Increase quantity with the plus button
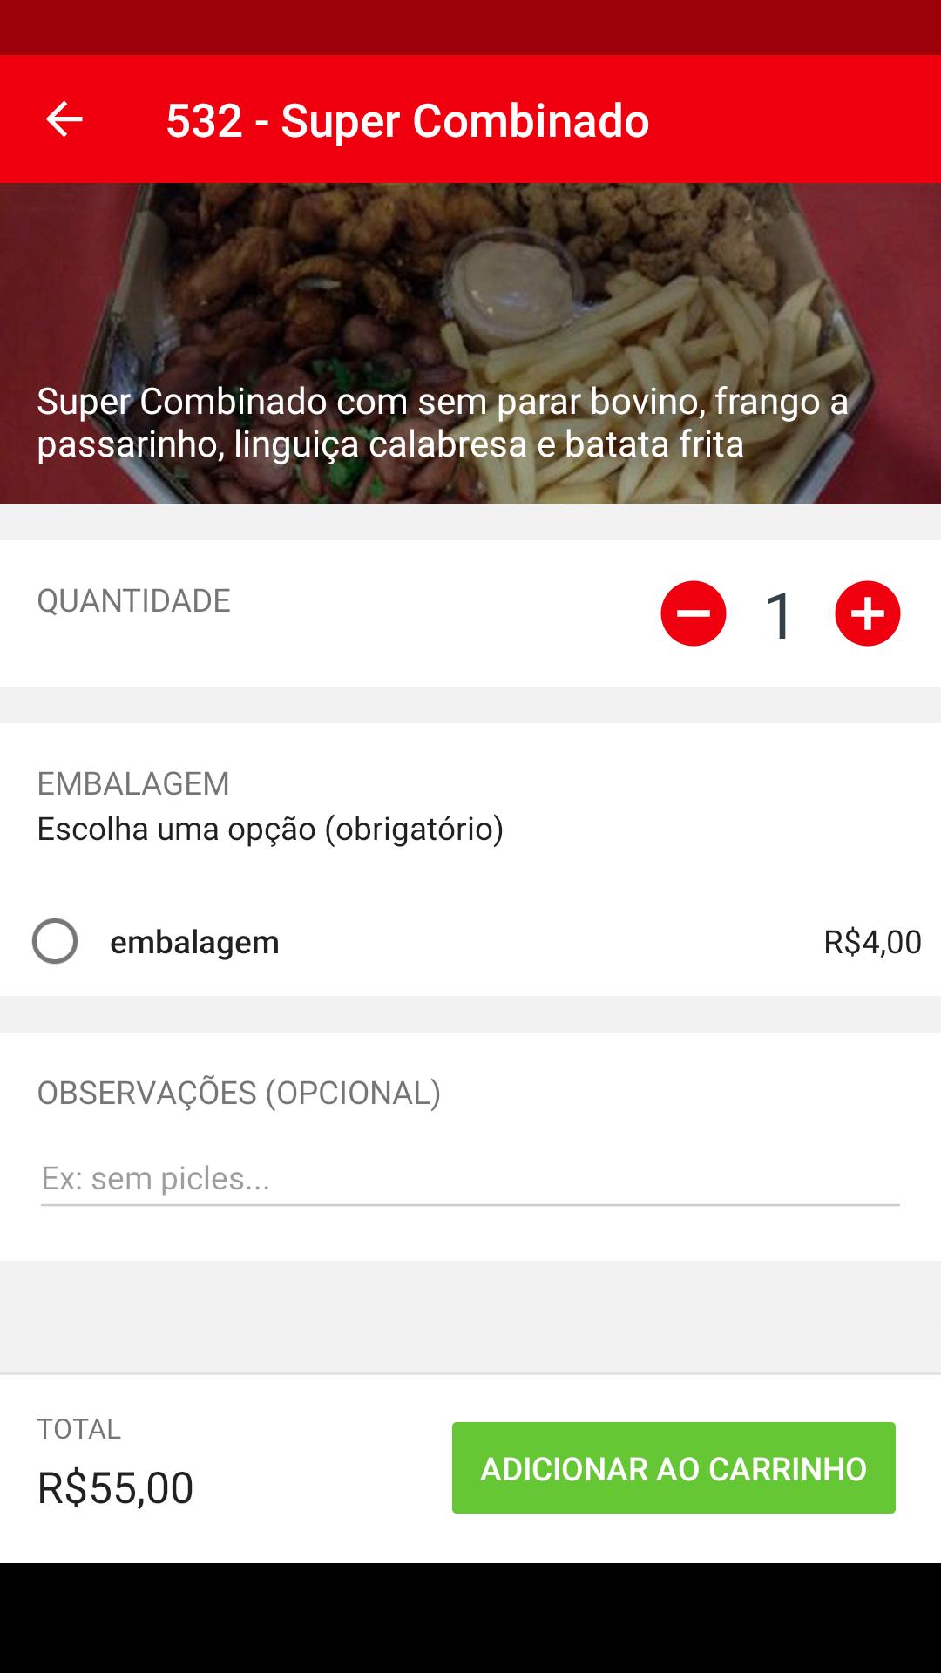This screenshot has width=941, height=1673. click(867, 613)
